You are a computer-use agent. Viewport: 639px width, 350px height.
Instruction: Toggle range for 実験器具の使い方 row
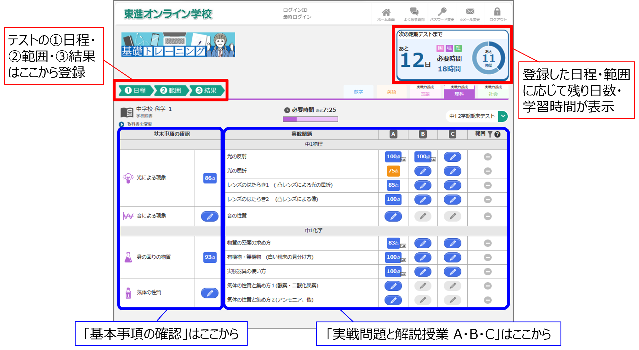488,272
